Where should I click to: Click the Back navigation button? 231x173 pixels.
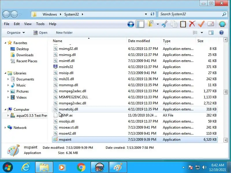tap(6, 14)
